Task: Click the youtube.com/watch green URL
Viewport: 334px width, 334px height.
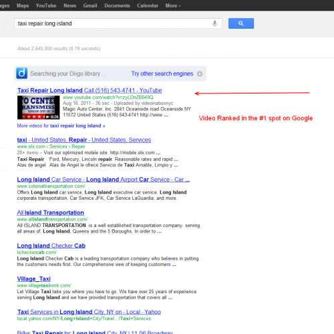Action: click(108, 98)
